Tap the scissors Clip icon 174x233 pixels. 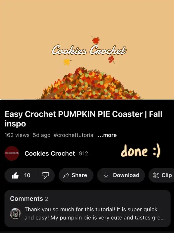(156, 175)
